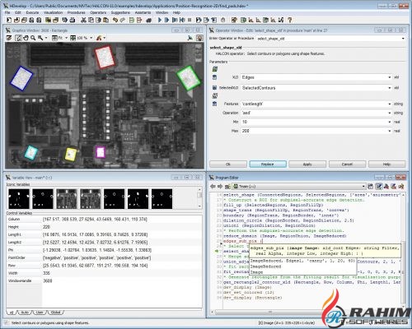Image resolution: width=412 pixels, height=329 pixels.
Task: Expand the Max value 200 dropdown
Action: (390, 131)
